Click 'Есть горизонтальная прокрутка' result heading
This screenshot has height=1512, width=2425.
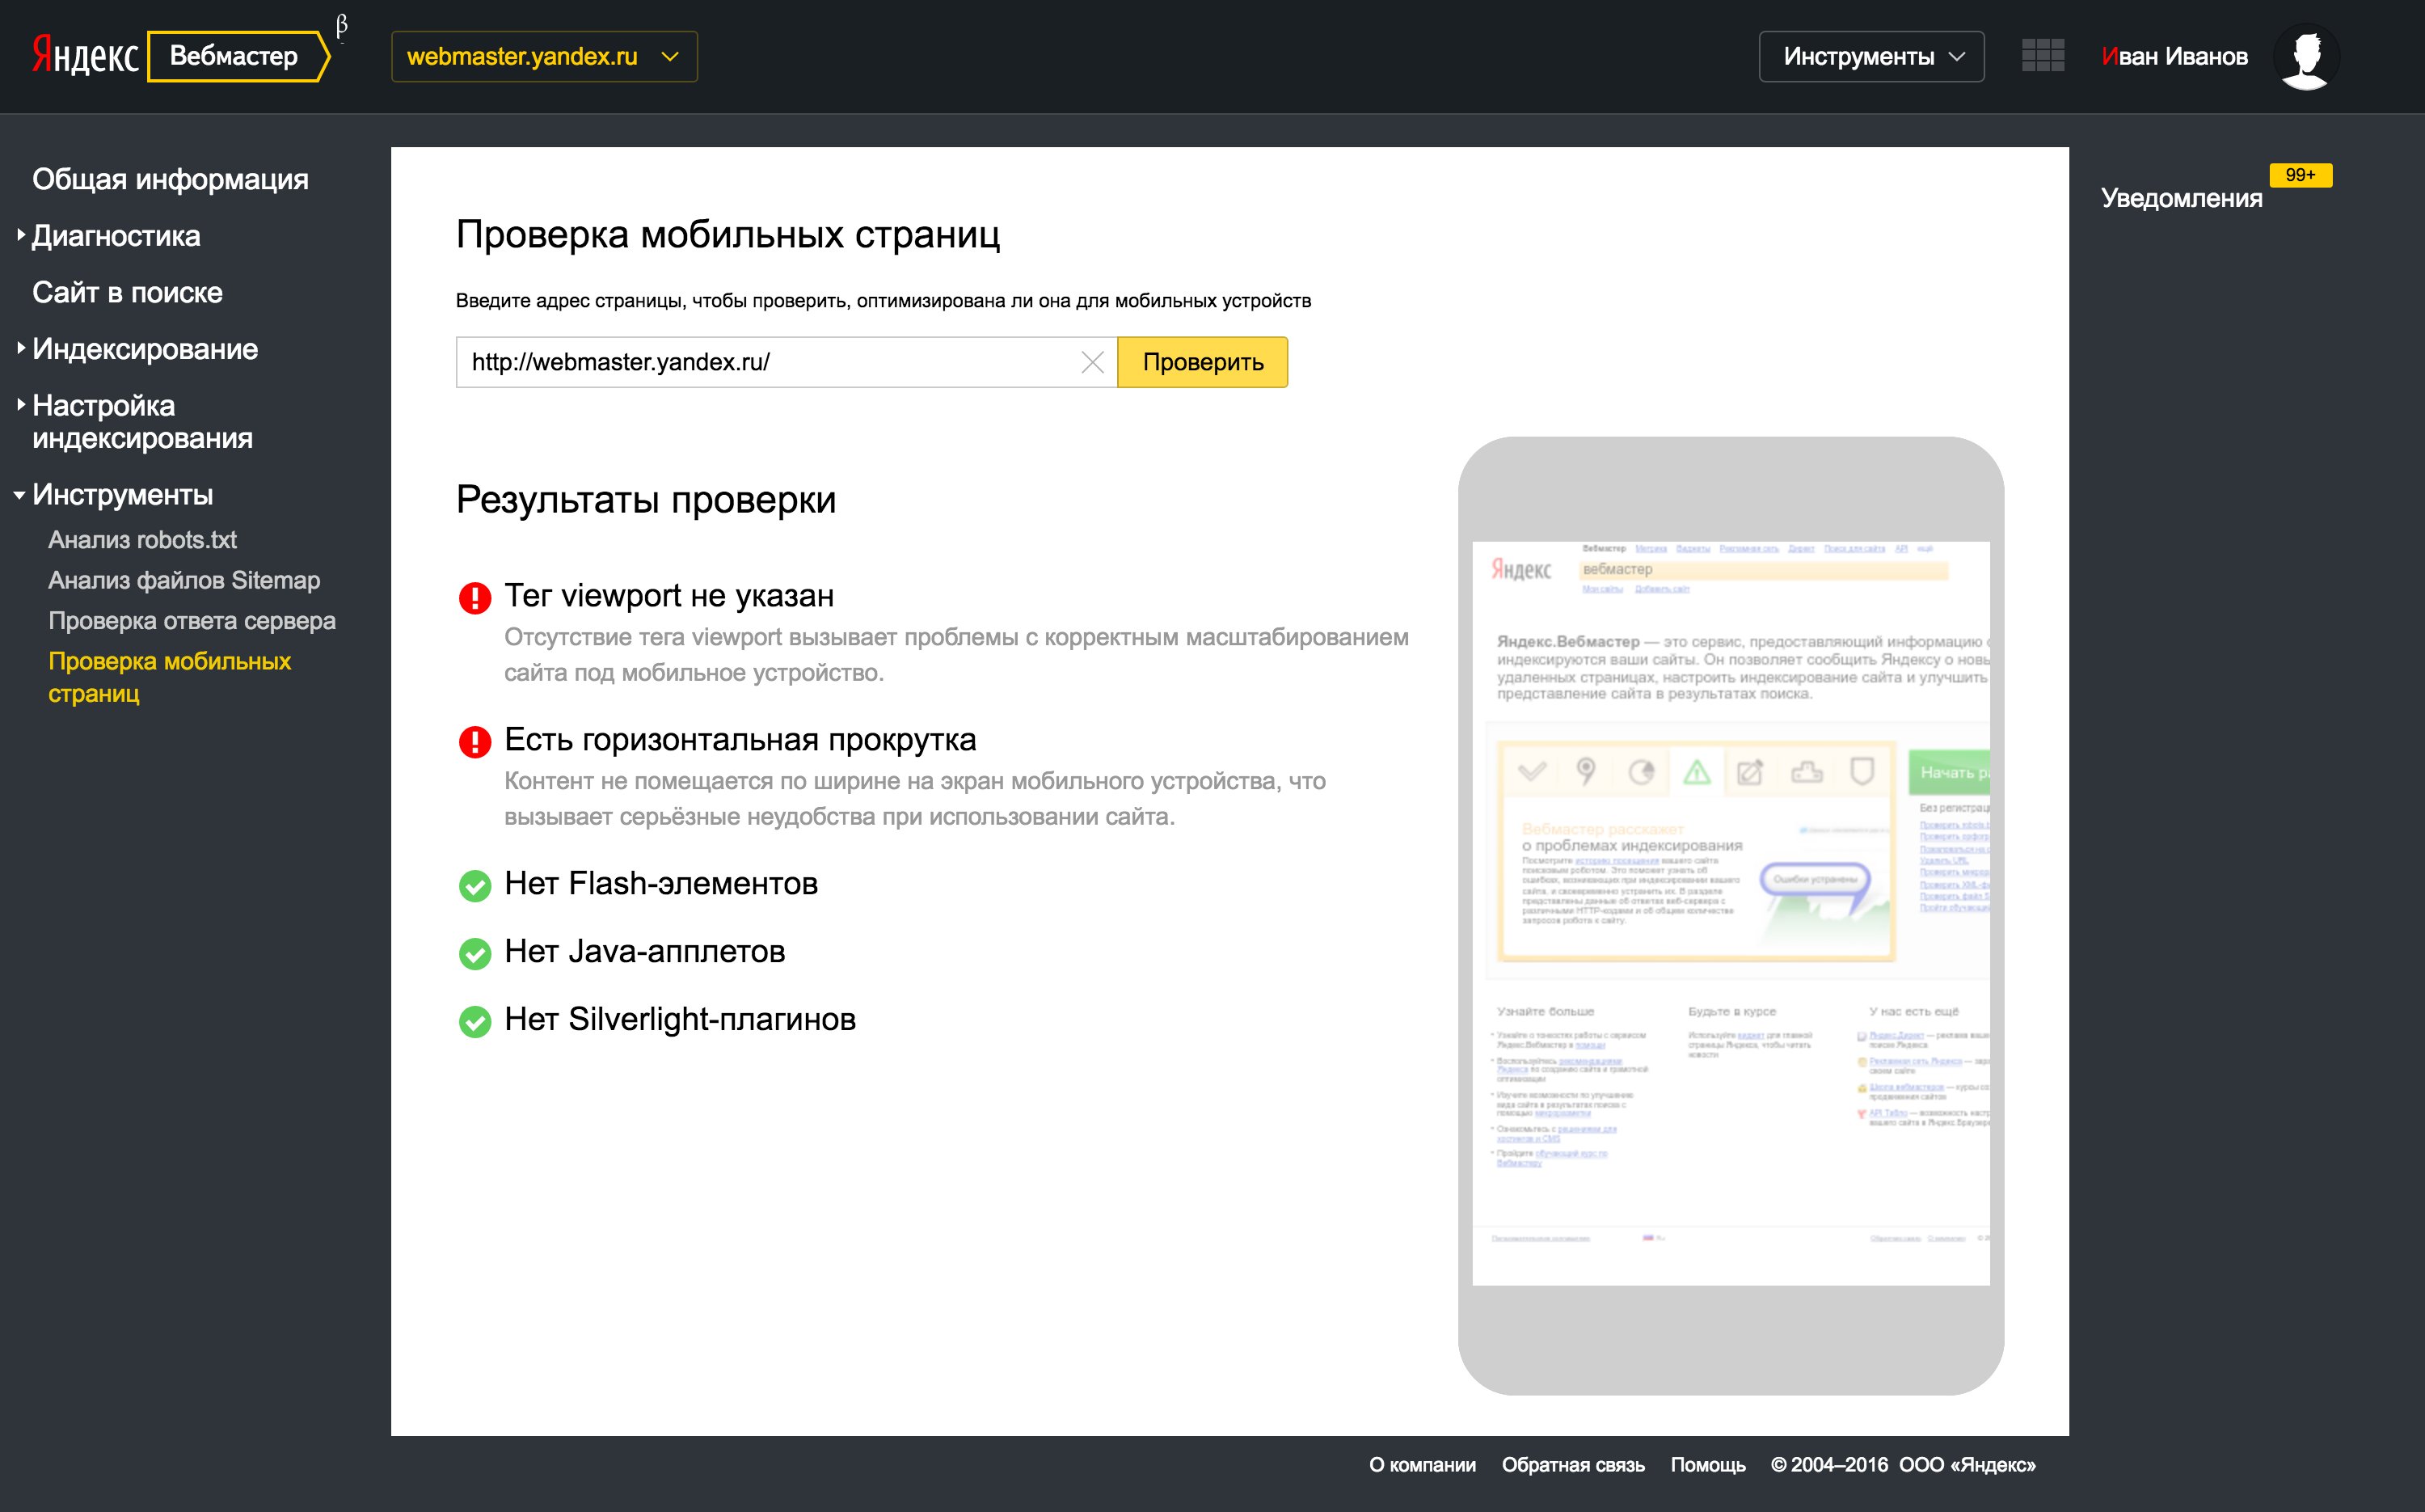740,740
